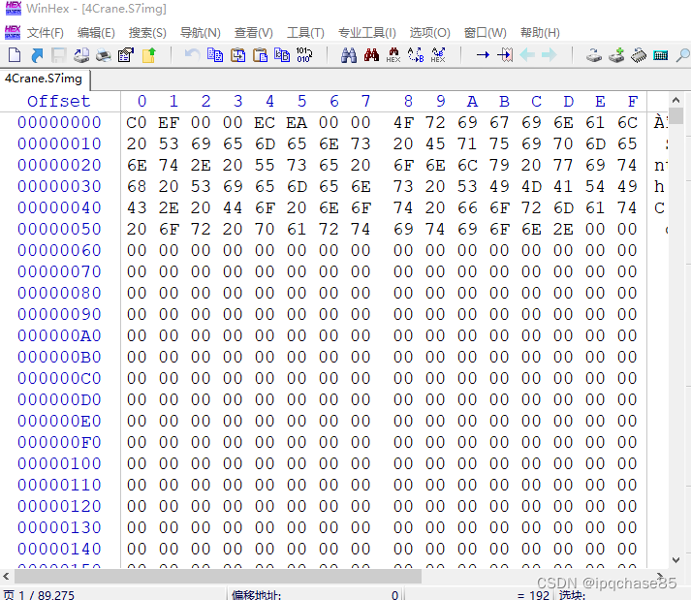Click the WinHex document icon in the menu bar
Image resolution: width=691 pixels, height=600 pixels.
coord(13,33)
